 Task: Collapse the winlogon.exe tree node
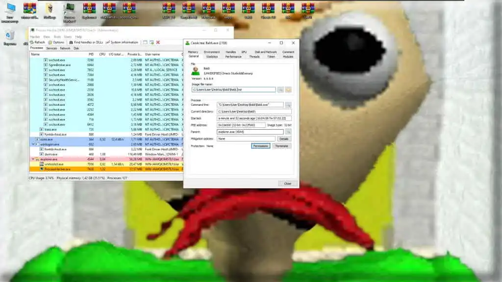click(x=33, y=144)
